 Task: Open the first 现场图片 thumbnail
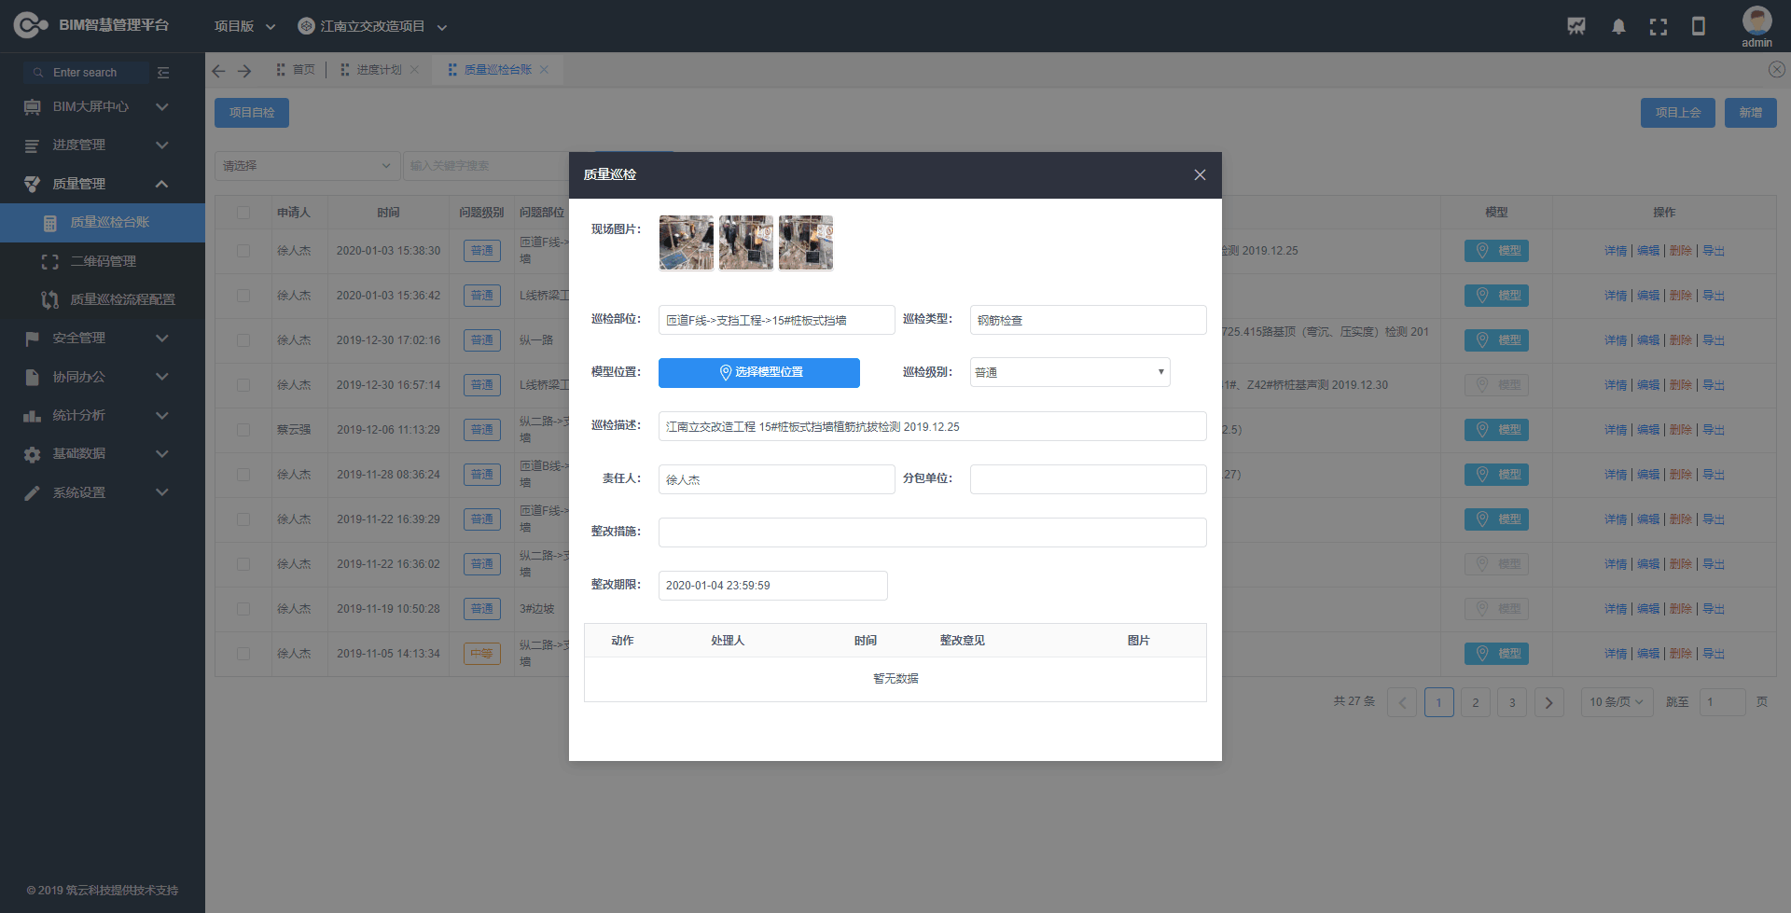pyautogui.click(x=686, y=242)
